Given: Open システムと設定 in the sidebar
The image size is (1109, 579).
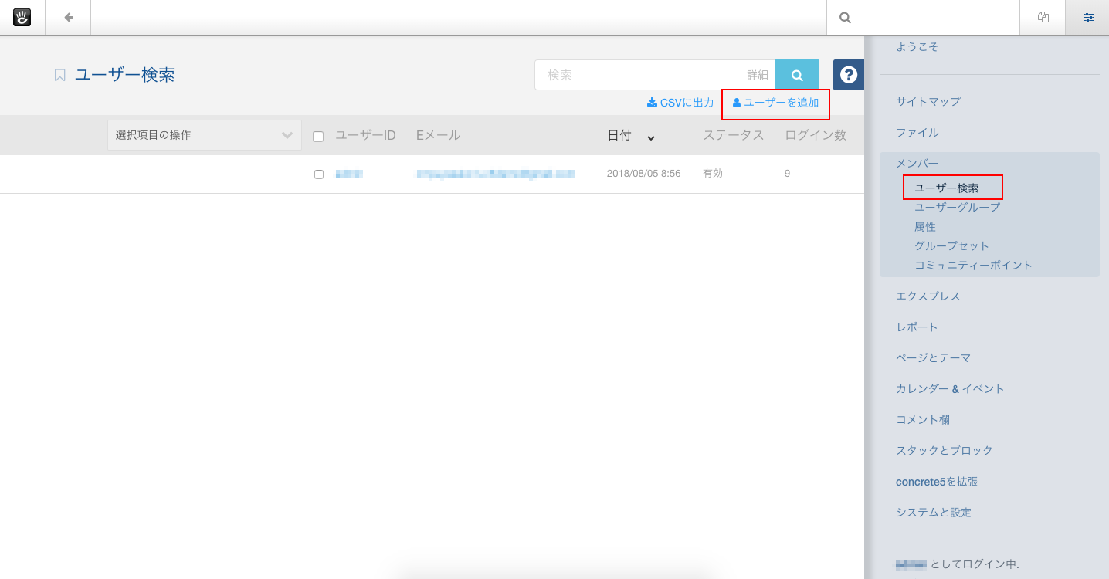Looking at the screenshot, I should (934, 512).
